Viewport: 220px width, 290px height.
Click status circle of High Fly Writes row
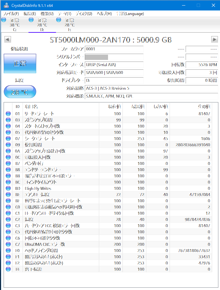pyautogui.click(x=8, y=188)
